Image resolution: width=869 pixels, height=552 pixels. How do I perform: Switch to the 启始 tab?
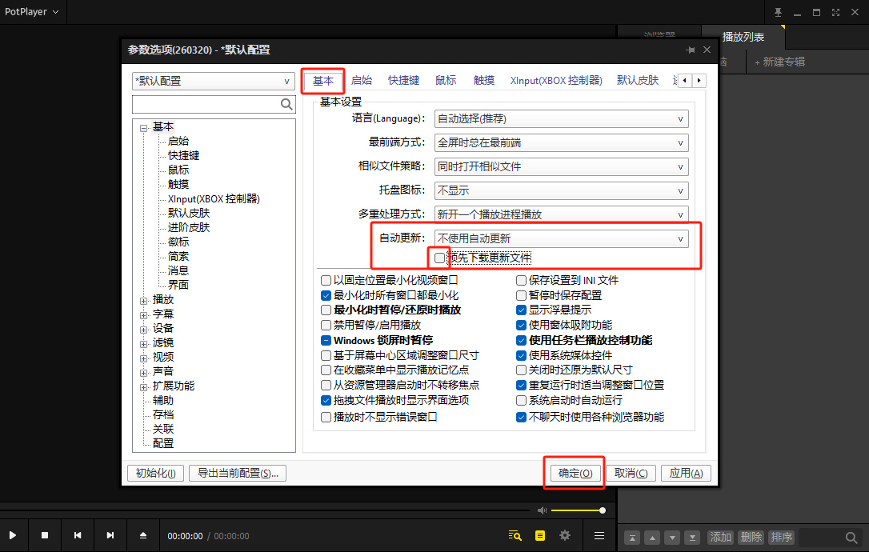[362, 80]
